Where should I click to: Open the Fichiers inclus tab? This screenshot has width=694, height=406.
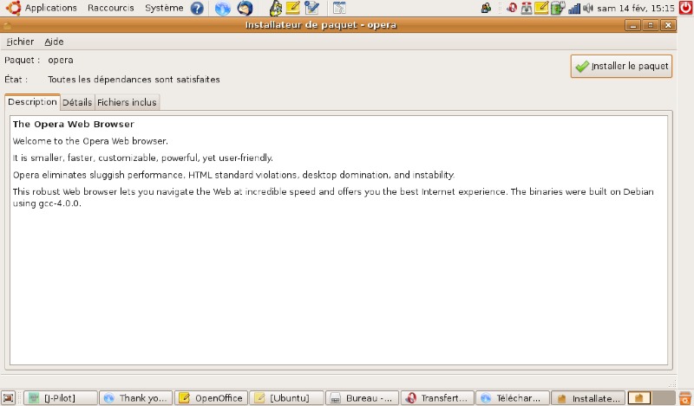pyautogui.click(x=127, y=102)
